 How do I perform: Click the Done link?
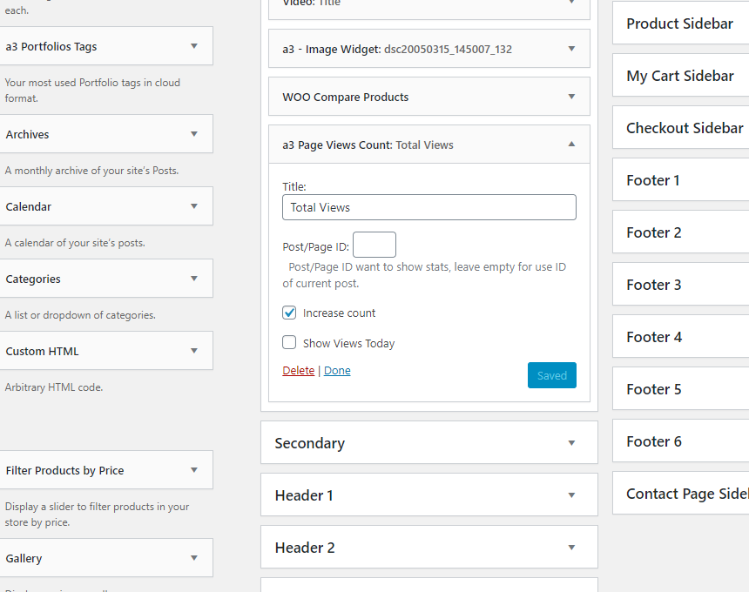[337, 371]
